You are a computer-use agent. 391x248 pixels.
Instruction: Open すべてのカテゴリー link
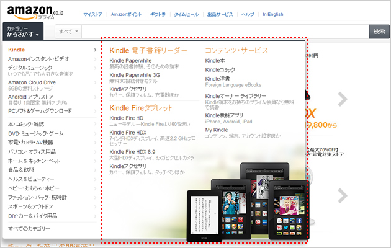click(x=29, y=229)
